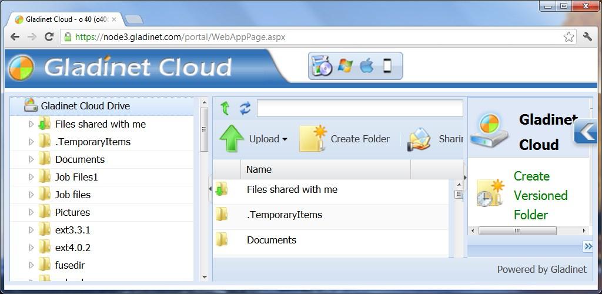Click the Gladinet Cloud Drive icon in the tree

[x=31, y=106]
